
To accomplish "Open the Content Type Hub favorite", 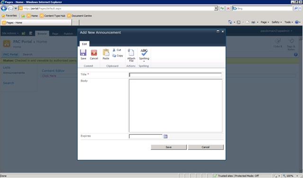I will point(53,16).
